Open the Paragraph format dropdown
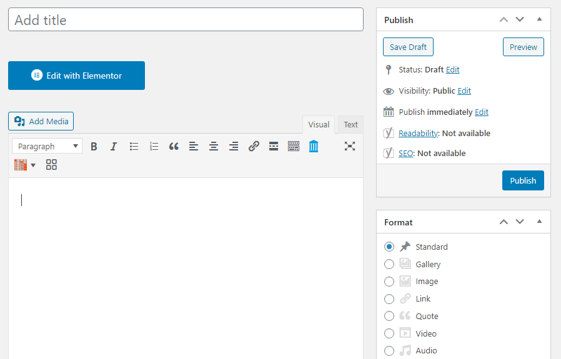 tap(47, 146)
